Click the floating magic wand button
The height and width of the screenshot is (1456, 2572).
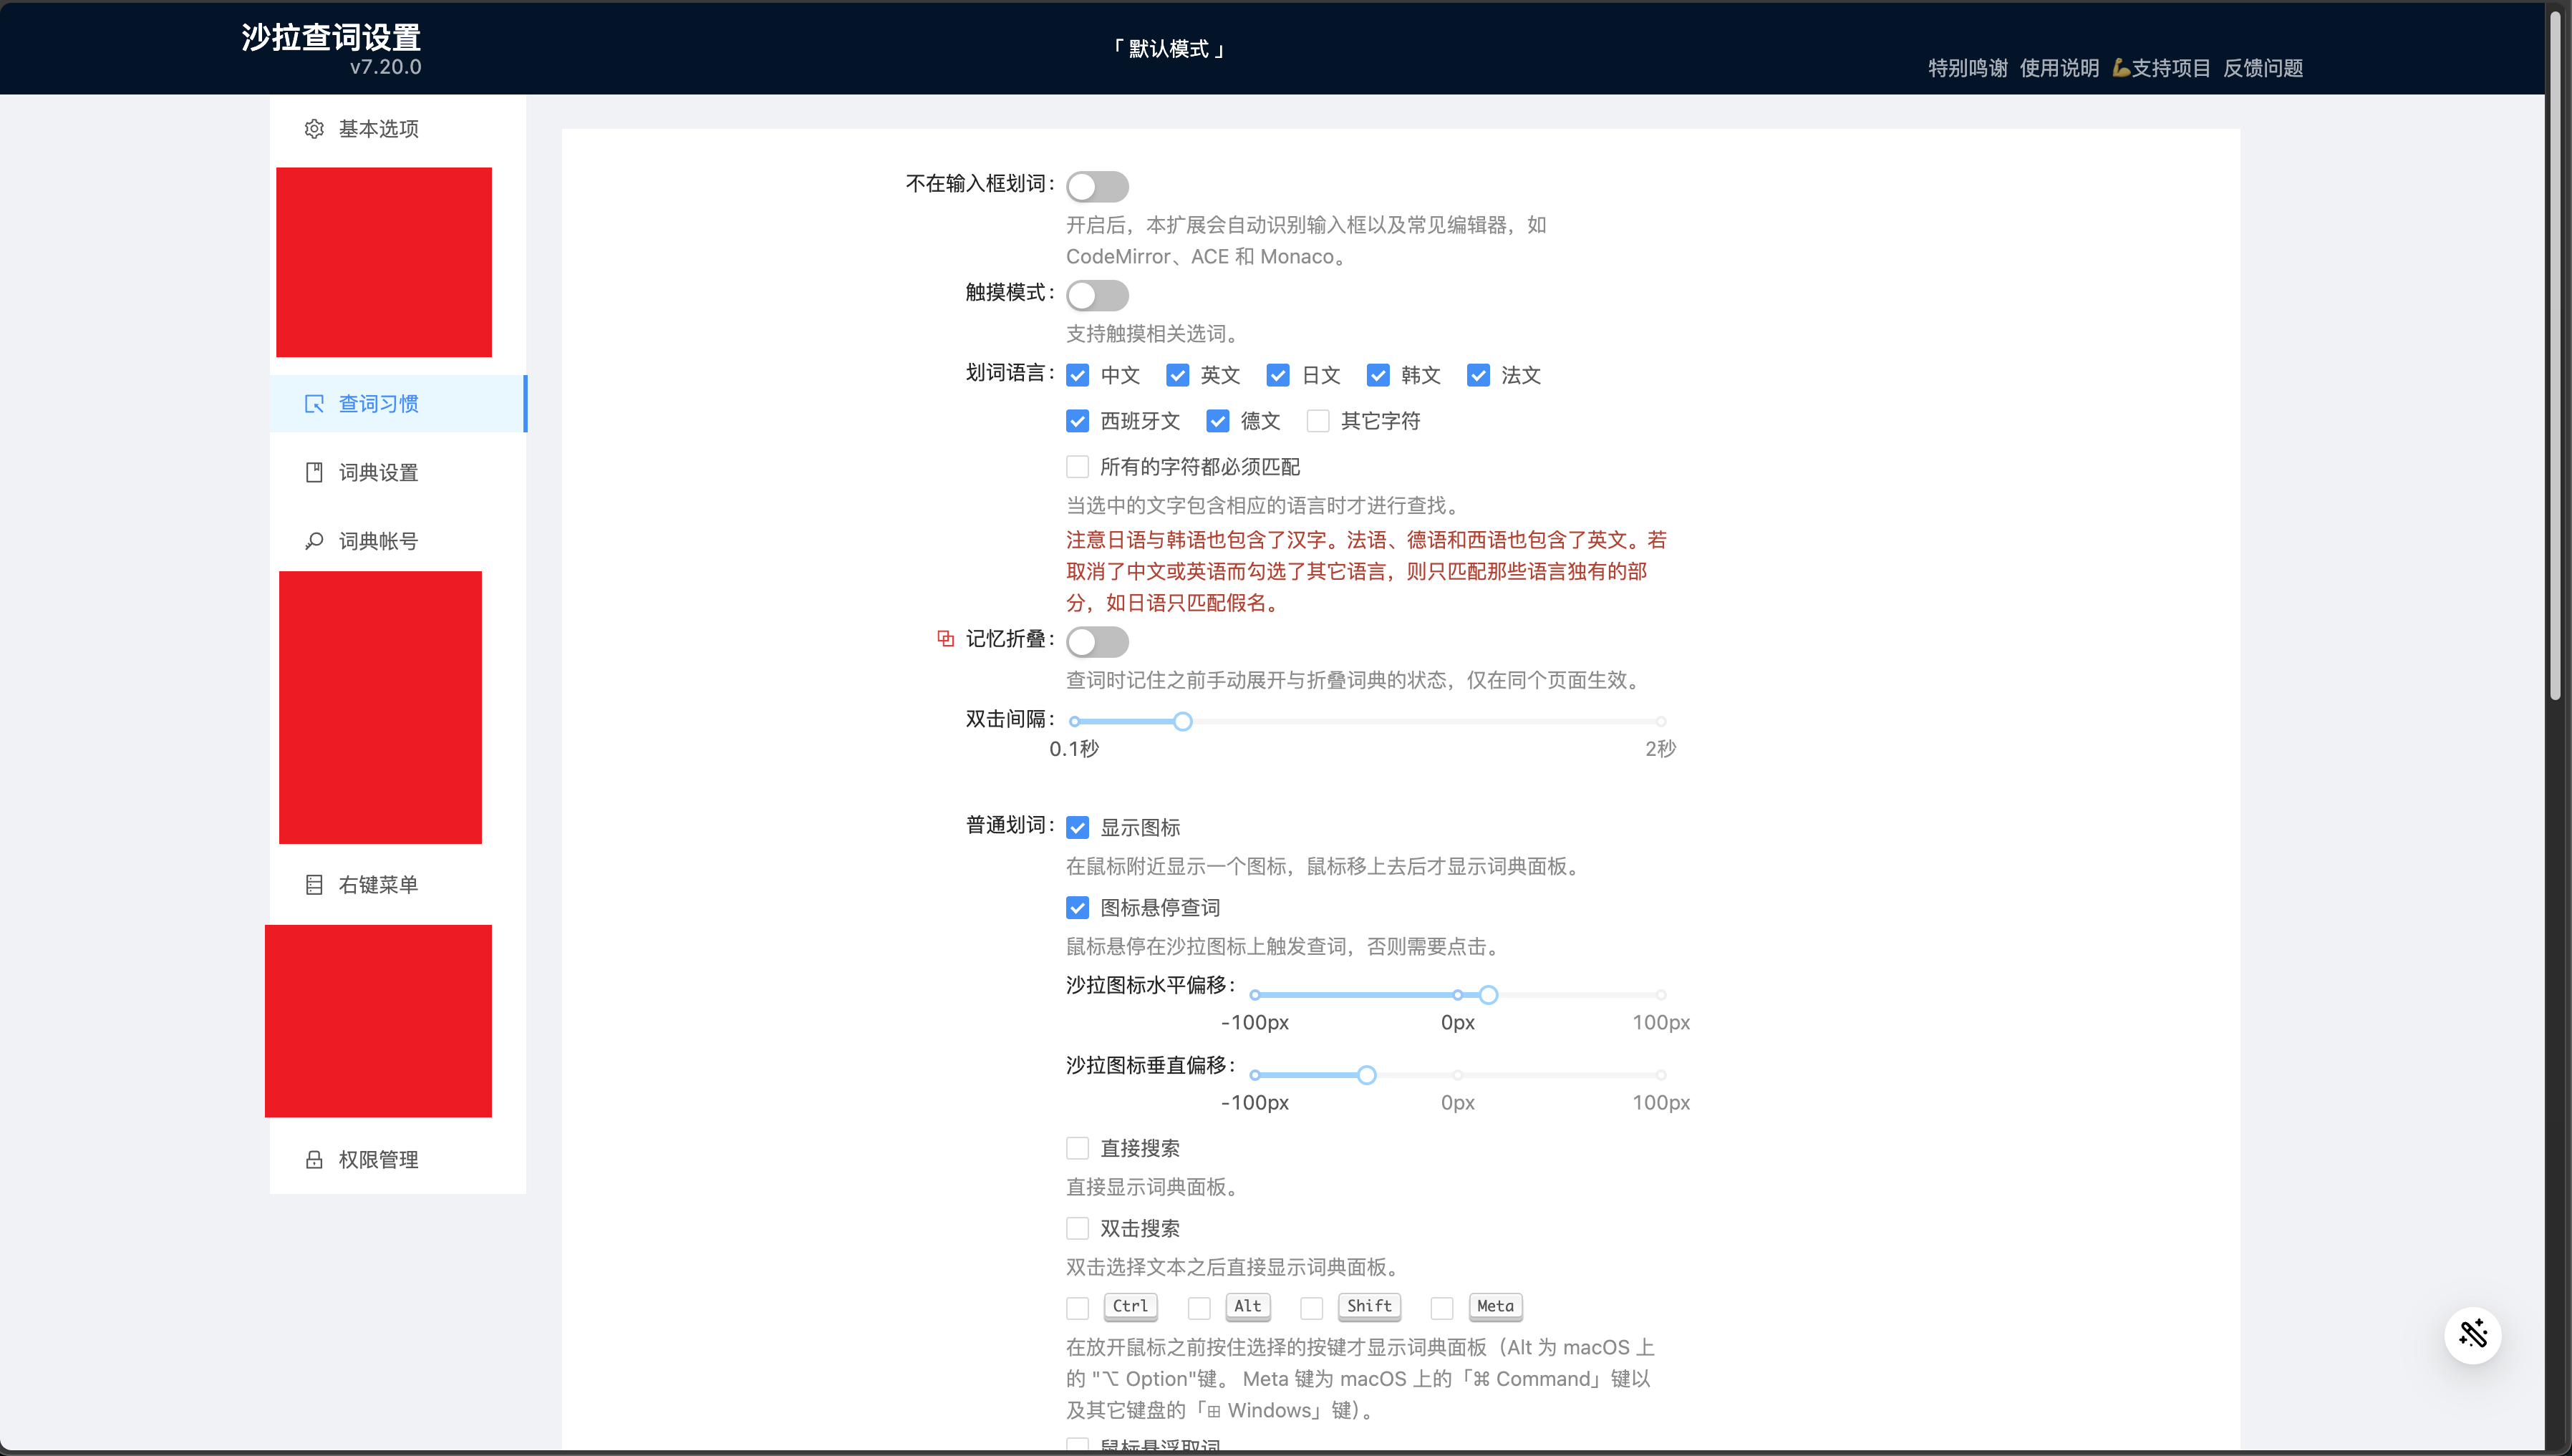coord(2472,1334)
